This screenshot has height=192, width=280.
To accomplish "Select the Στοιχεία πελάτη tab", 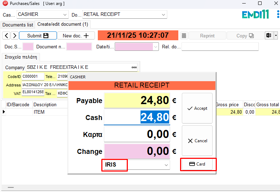I will click(21, 57).
